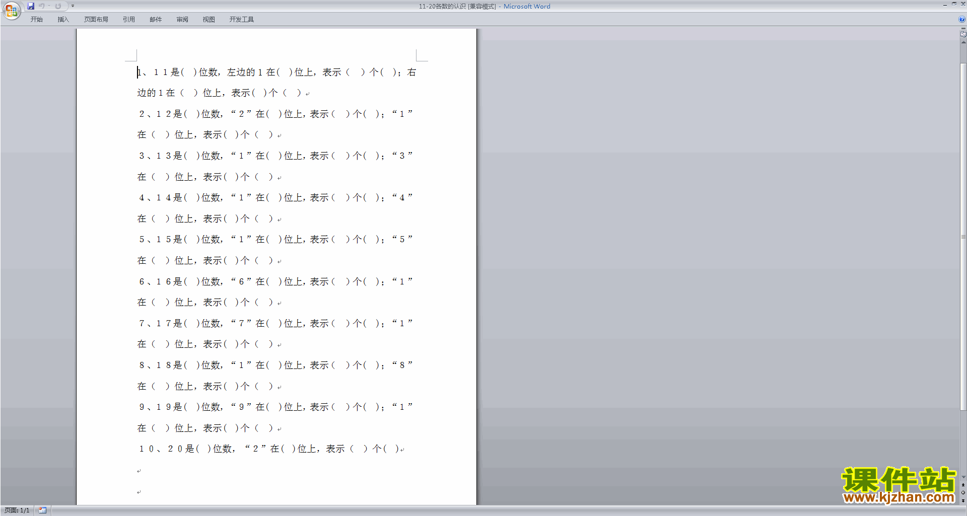Click the line '7、17是( )位数'
The width and height of the screenshot is (967, 516).
coord(275,324)
